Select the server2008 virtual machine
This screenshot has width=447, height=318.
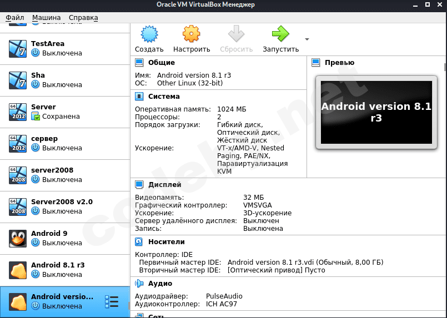click(65, 175)
